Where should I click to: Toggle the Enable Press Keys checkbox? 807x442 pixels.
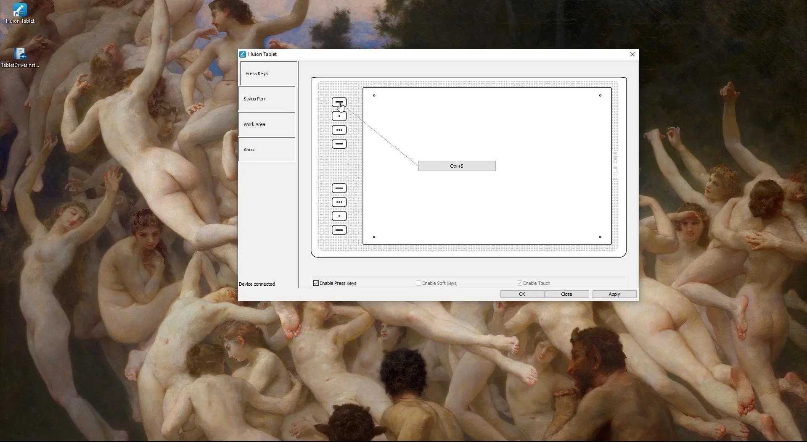[x=316, y=283]
